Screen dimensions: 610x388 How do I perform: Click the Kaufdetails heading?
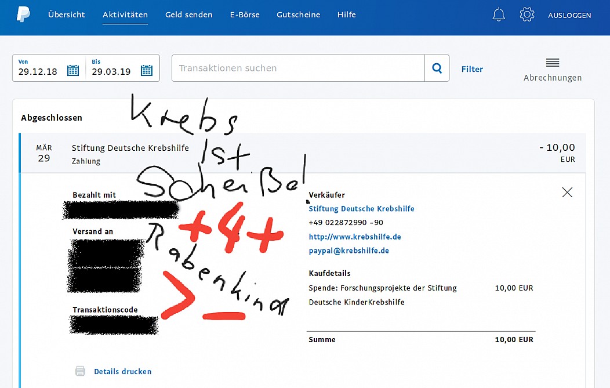(329, 273)
